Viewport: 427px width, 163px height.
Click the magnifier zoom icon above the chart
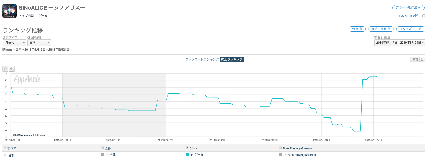coord(11,69)
